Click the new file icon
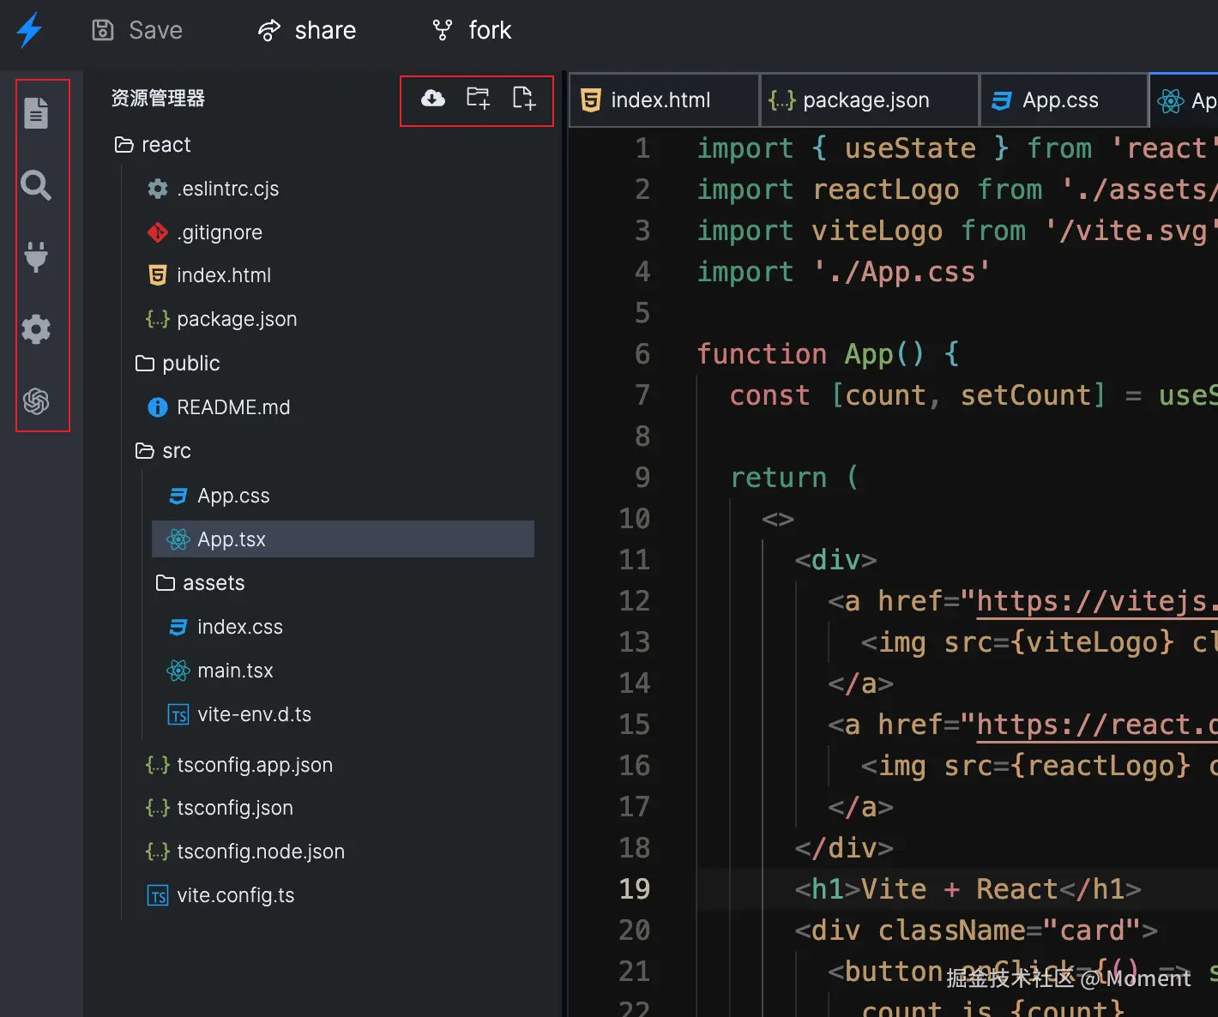This screenshot has height=1017, width=1218. click(x=523, y=99)
